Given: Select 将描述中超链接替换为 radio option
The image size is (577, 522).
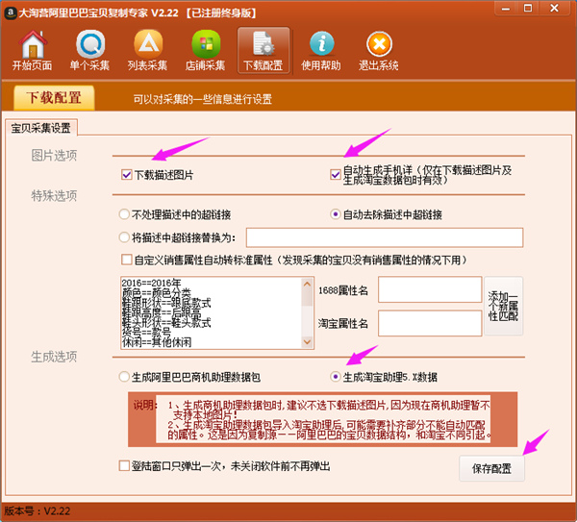Looking at the screenshot, I should 124,237.
